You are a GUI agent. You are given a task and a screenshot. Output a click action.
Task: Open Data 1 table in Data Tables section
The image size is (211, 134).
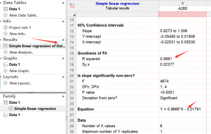tap(14, 9)
